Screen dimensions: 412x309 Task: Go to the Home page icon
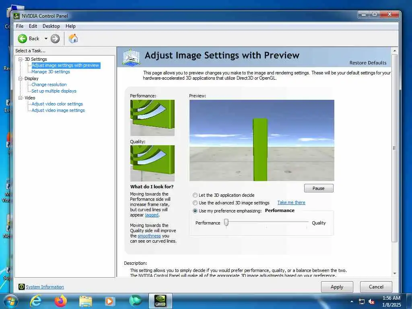coord(73,39)
